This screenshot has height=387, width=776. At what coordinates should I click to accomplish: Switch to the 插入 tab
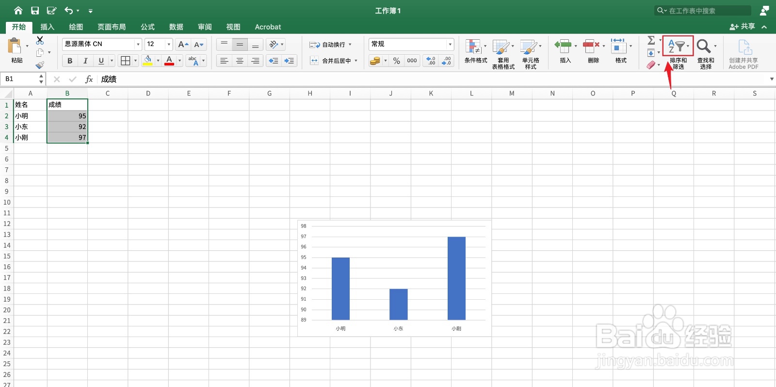(47, 27)
